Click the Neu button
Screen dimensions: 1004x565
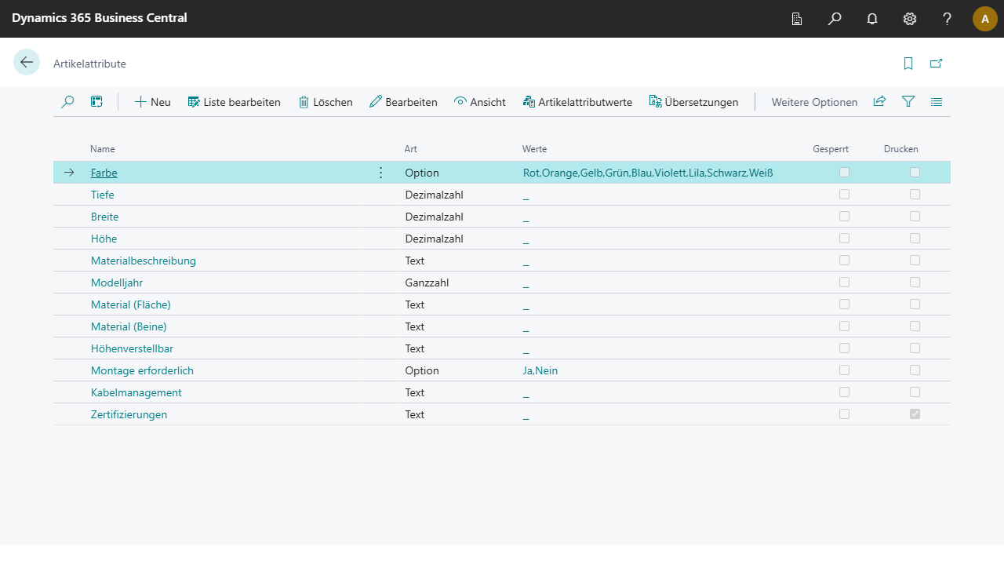tap(152, 102)
